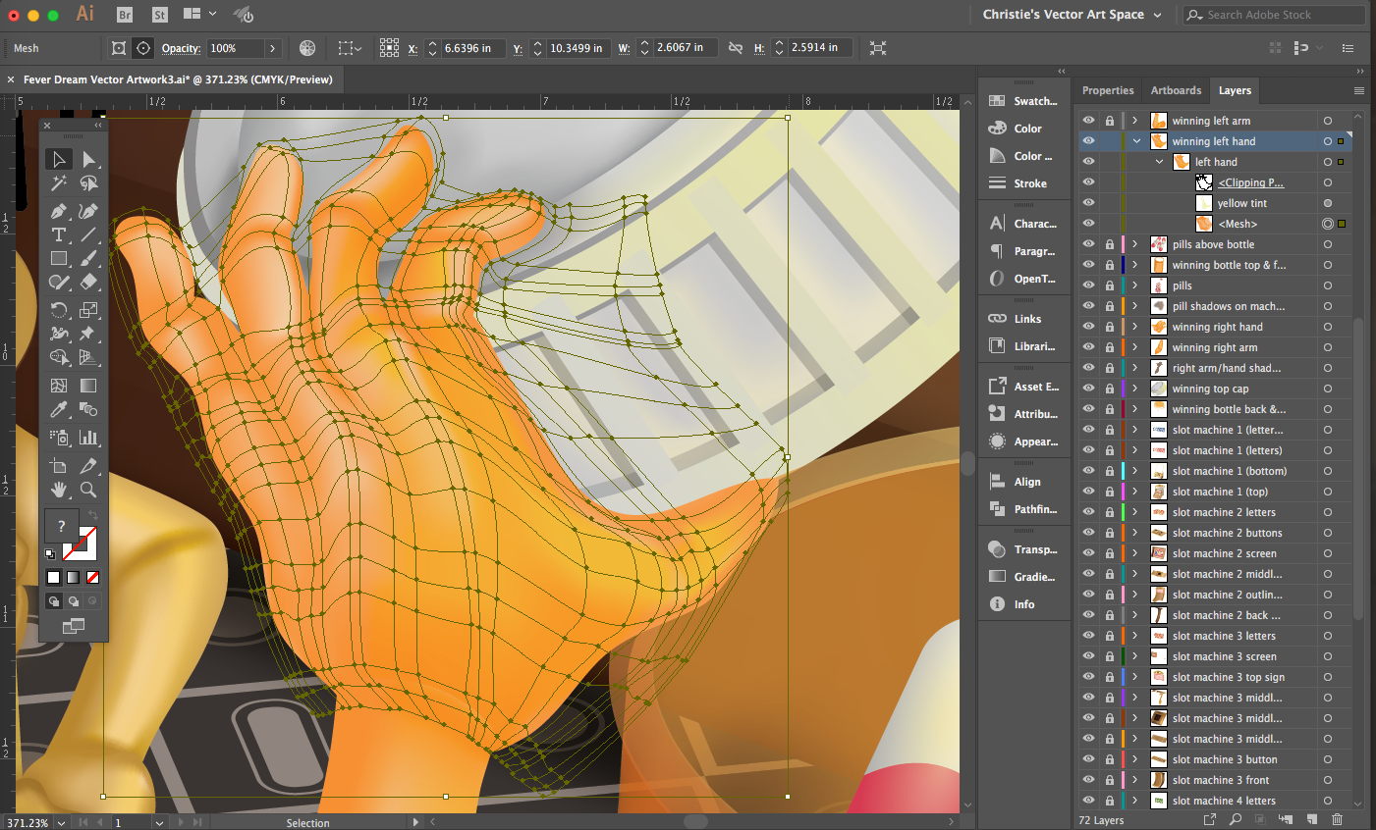
Task: Choose the Type tool
Action: point(59,234)
